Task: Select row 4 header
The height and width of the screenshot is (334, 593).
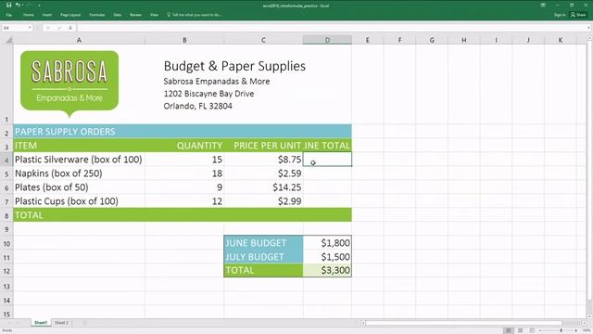Action: point(6,160)
